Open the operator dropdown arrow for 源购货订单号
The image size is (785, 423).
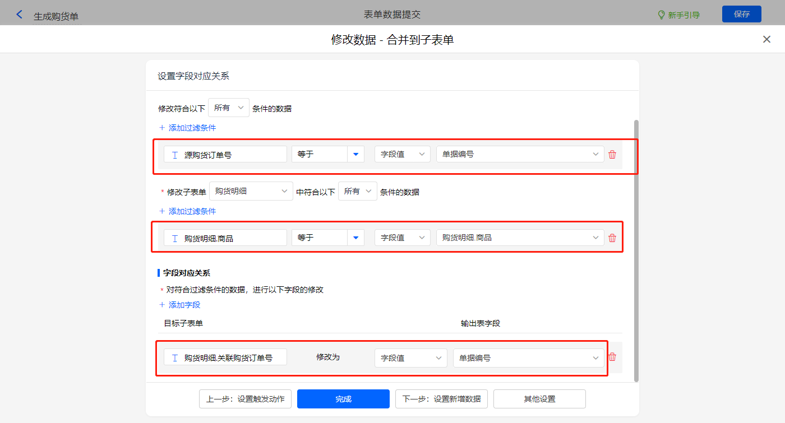pos(355,155)
